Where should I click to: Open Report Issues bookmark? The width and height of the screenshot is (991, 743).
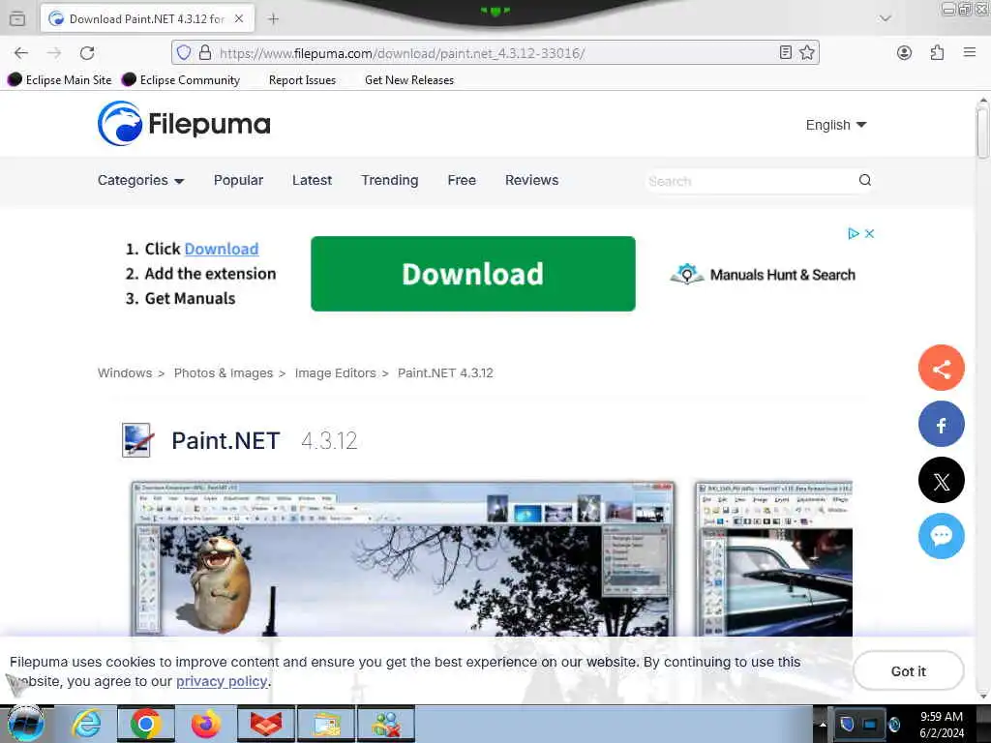(302, 80)
